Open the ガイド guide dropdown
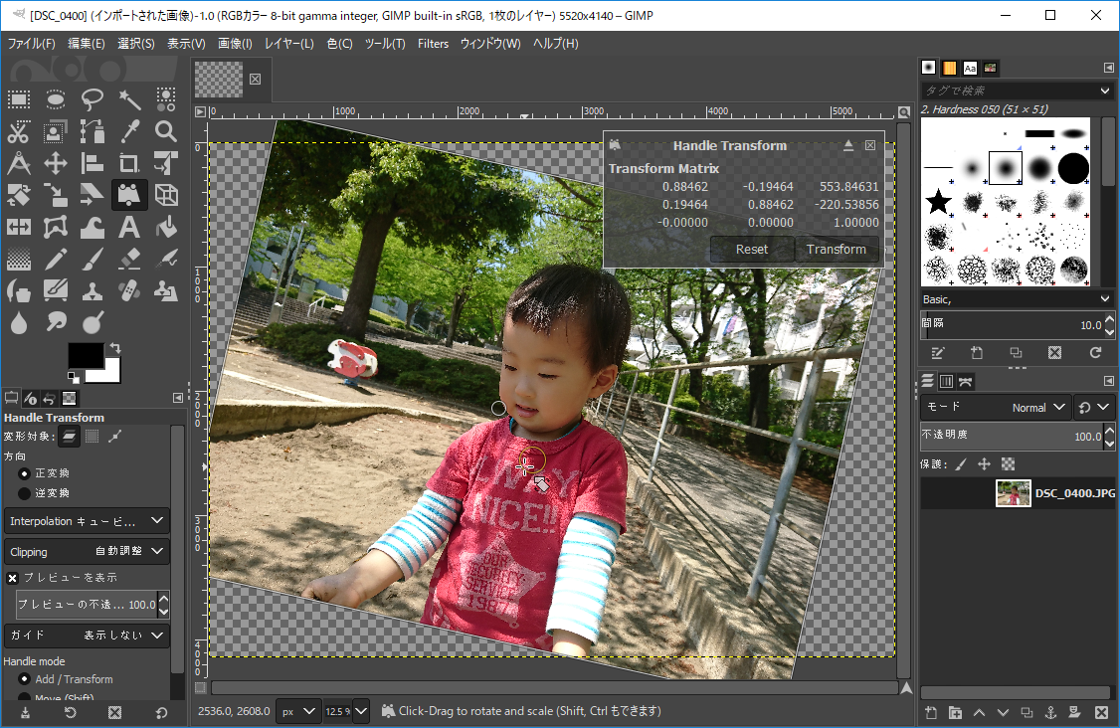The image size is (1120, 728). point(87,636)
